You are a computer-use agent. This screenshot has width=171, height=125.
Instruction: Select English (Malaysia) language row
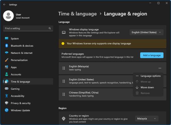[x=113, y=68]
